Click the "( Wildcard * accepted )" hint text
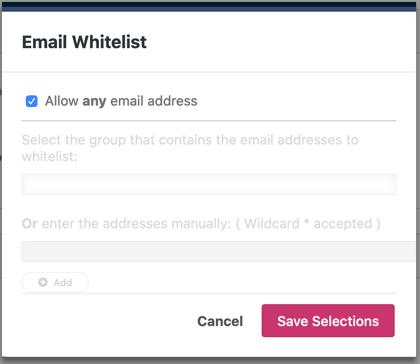Viewport: 420px width, 364px height. tap(312, 224)
